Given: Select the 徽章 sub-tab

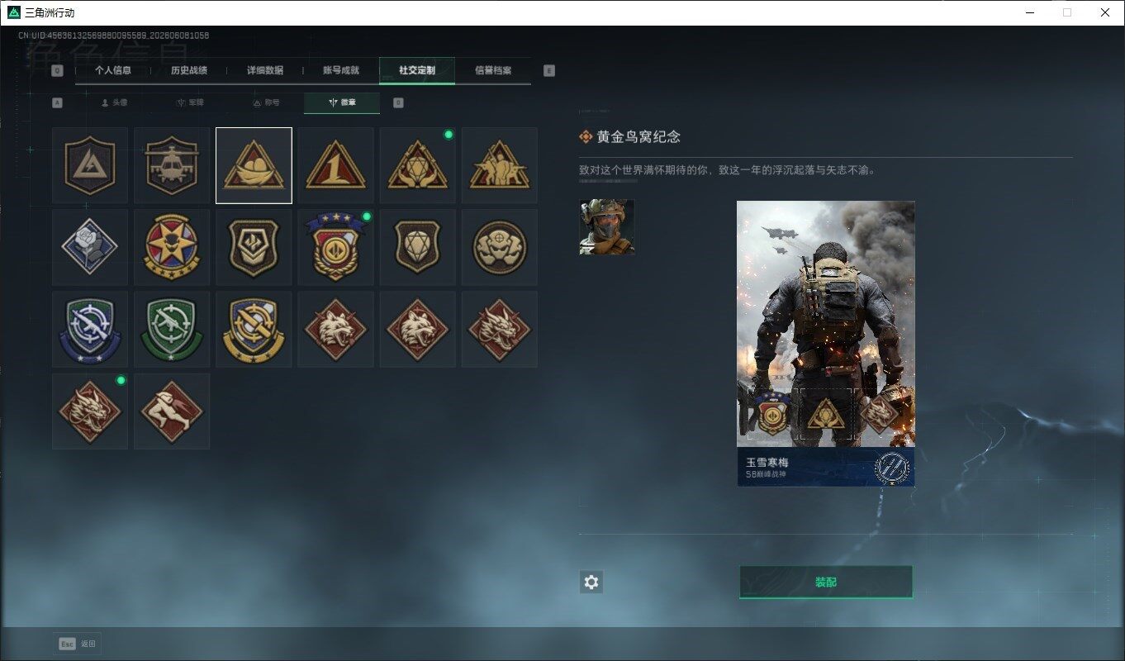Looking at the screenshot, I should [342, 103].
